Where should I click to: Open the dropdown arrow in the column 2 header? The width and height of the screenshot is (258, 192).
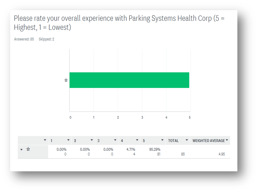92,140
